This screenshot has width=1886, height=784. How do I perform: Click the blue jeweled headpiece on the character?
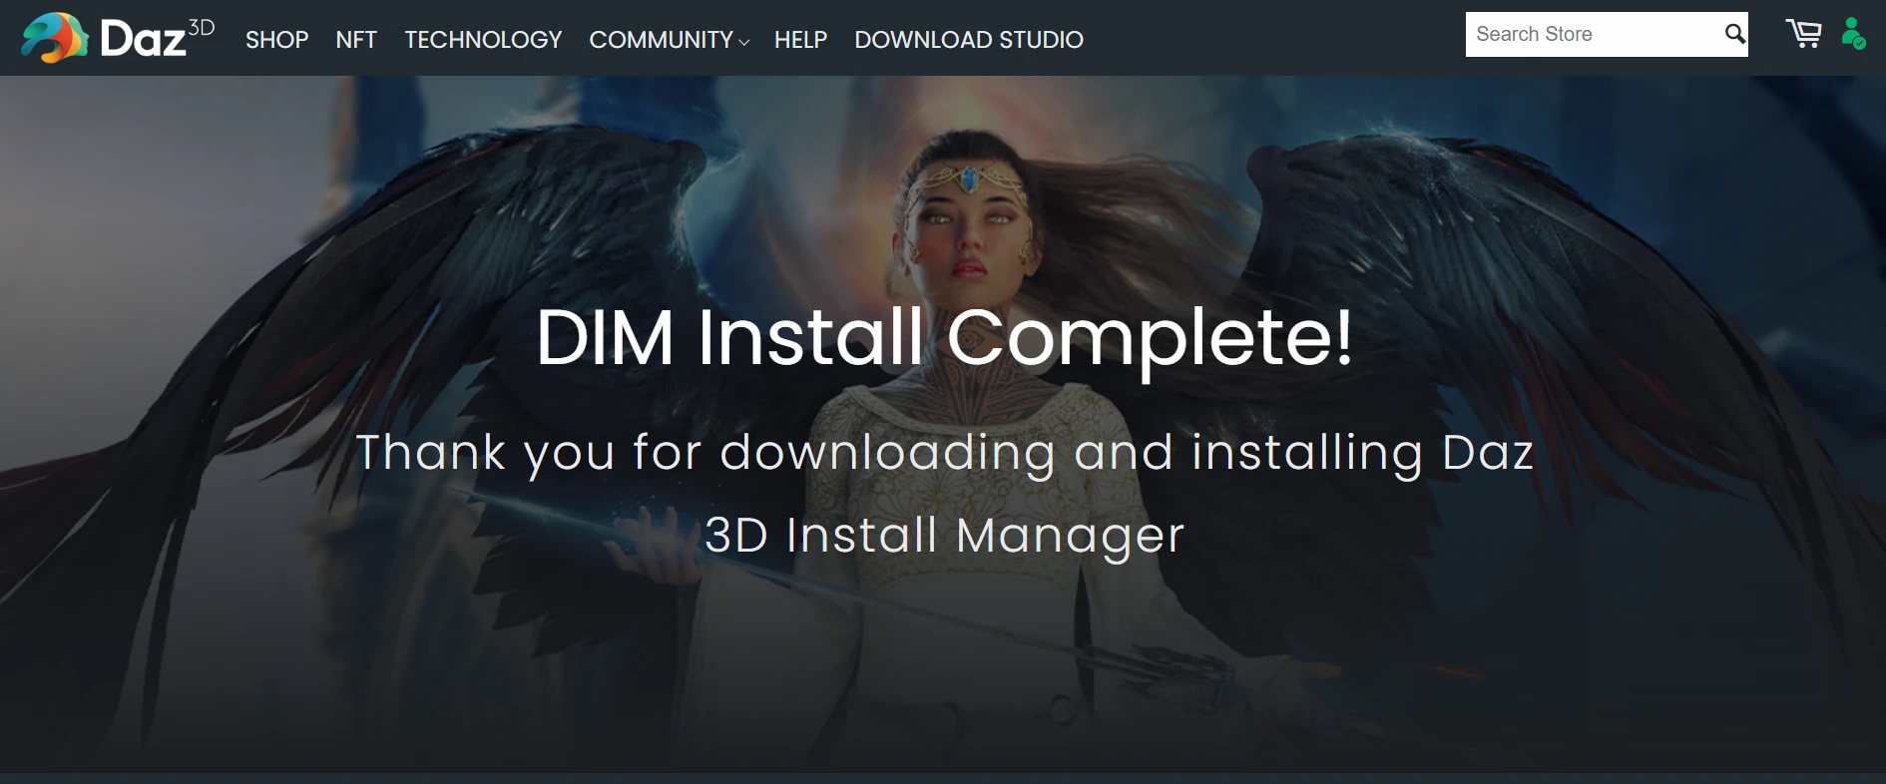[x=968, y=181]
